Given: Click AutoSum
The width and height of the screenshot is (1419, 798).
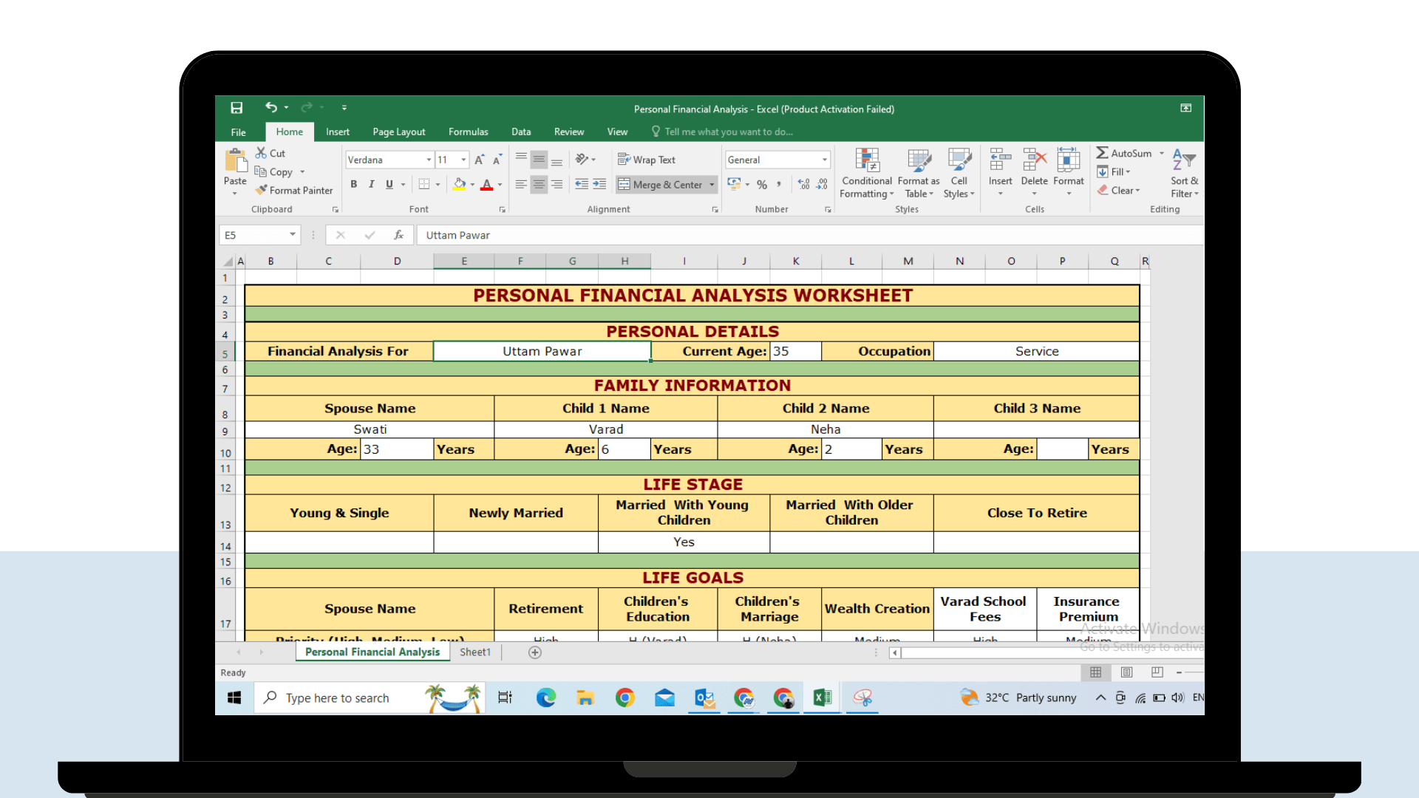Looking at the screenshot, I should (1124, 153).
